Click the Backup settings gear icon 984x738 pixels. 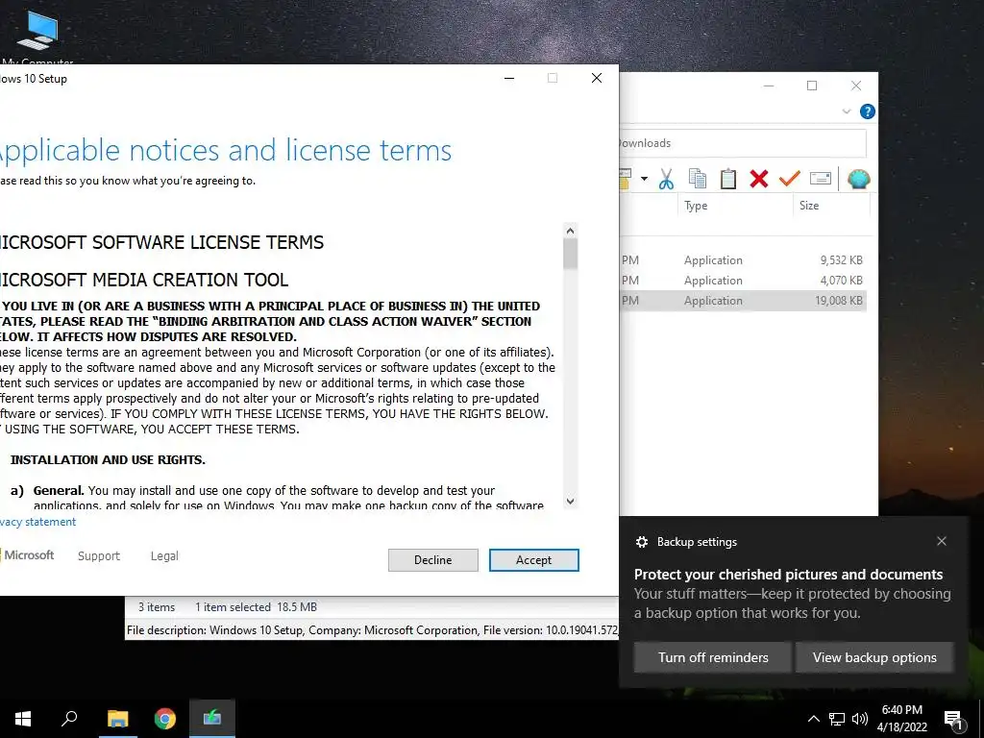tap(641, 542)
